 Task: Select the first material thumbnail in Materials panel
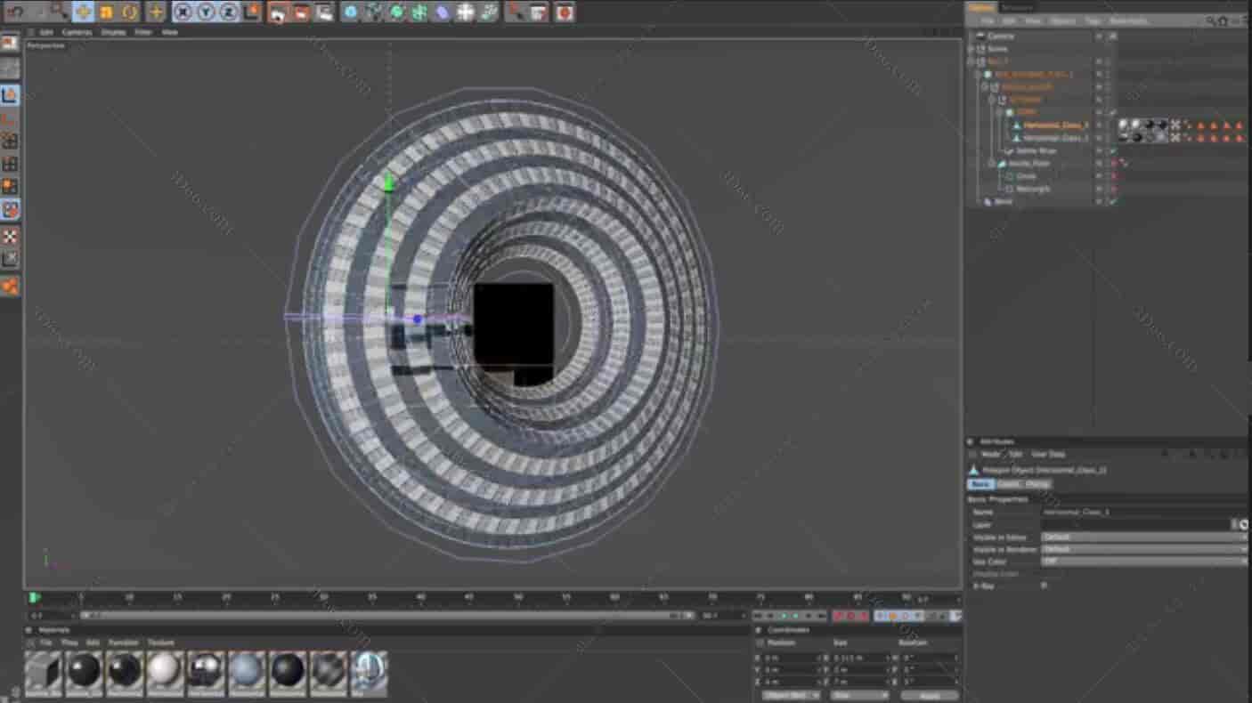click(42, 674)
